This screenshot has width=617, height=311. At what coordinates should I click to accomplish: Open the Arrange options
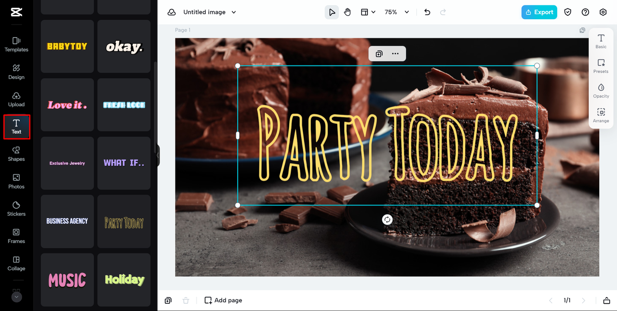601,115
